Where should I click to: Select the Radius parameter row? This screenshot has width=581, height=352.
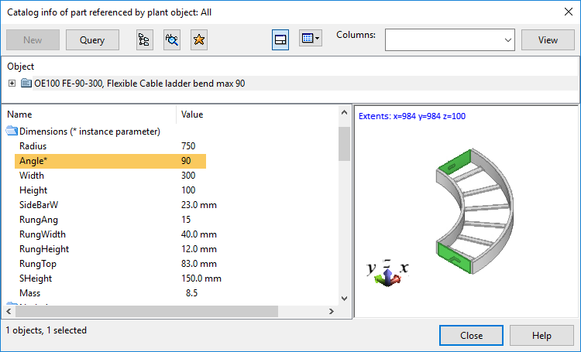click(110, 146)
